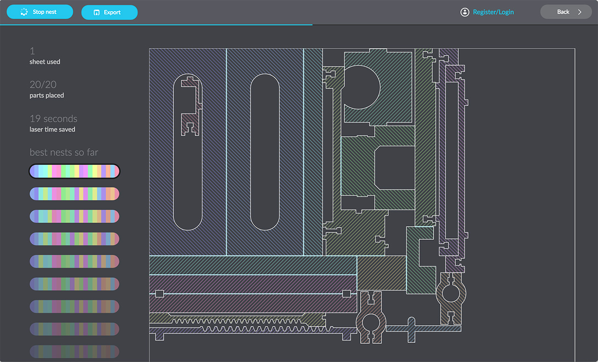View the fifth nest preview
Image resolution: width=598 pixels, height=362 pixels.
(x=74, y=261)
